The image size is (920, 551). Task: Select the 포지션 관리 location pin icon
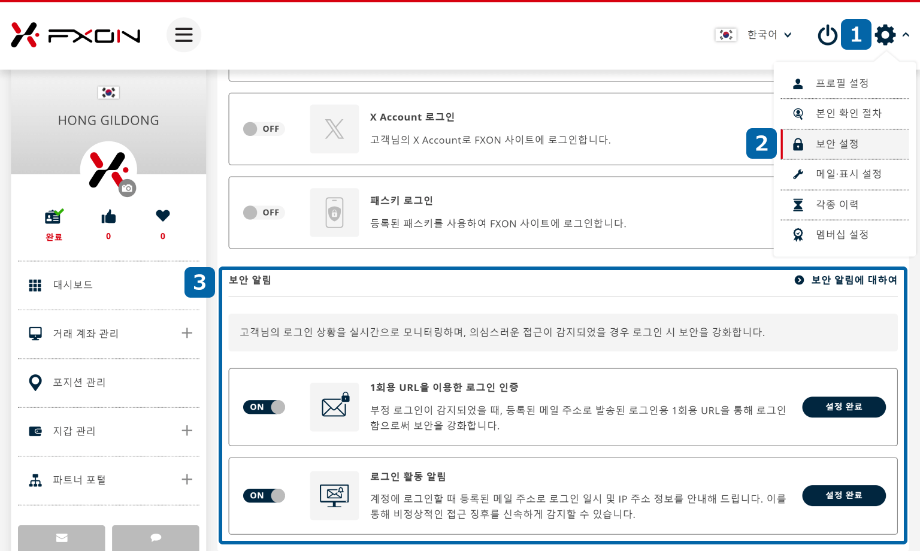[x=35, y=382]
